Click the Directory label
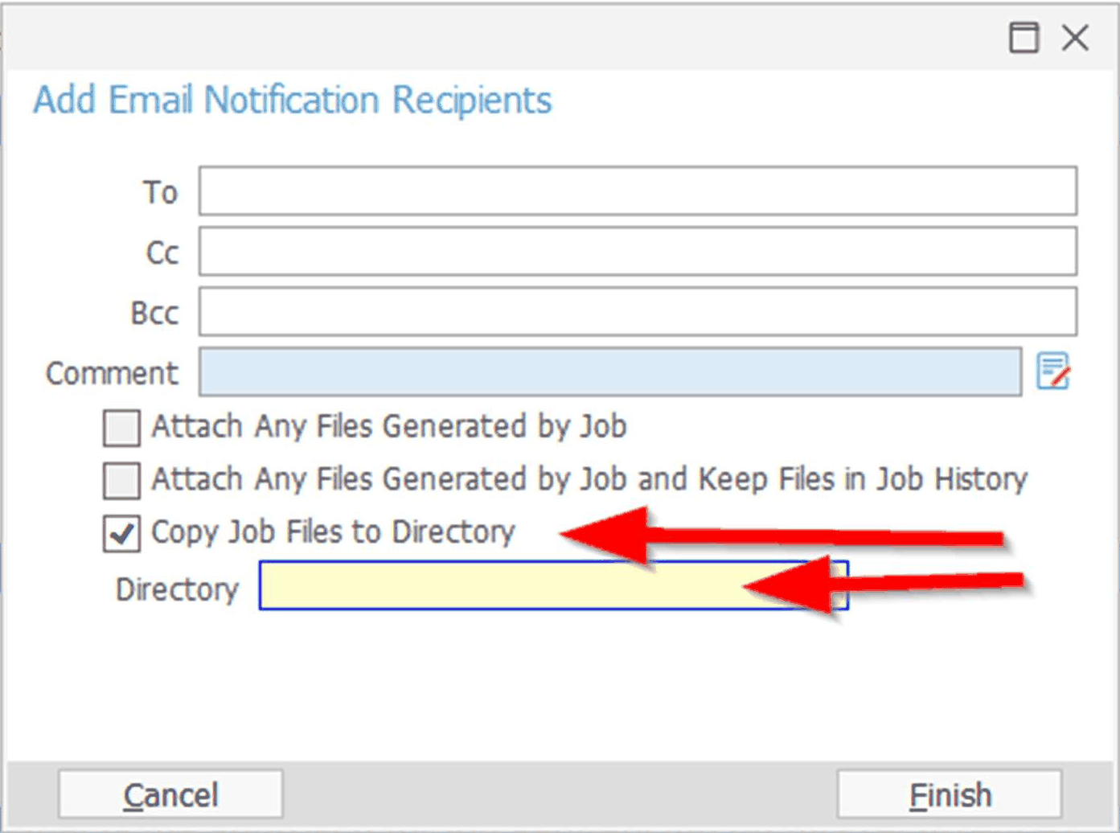 pyautogui.click(x=177, y=589)
